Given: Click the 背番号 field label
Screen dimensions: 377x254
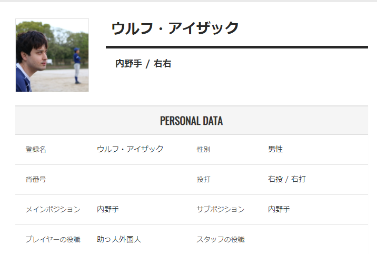Looking at the screenshot, I should click(x=36, y=180).
